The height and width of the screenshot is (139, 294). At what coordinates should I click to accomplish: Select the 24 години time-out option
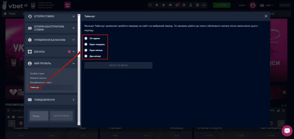[86, 38]
